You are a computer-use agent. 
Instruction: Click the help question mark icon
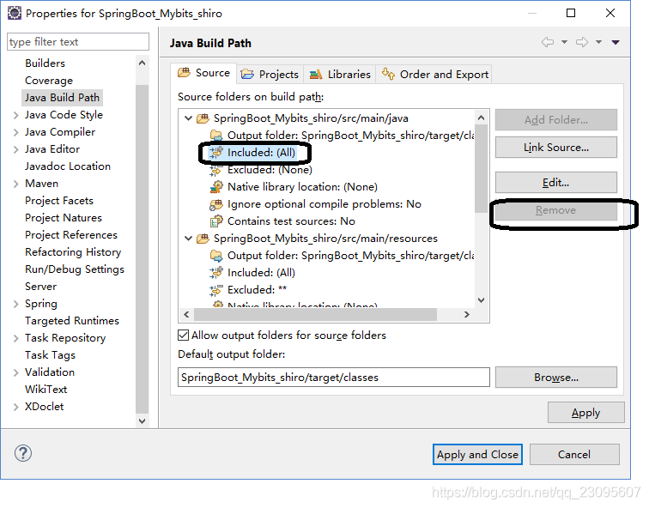[x=23, y=453]
